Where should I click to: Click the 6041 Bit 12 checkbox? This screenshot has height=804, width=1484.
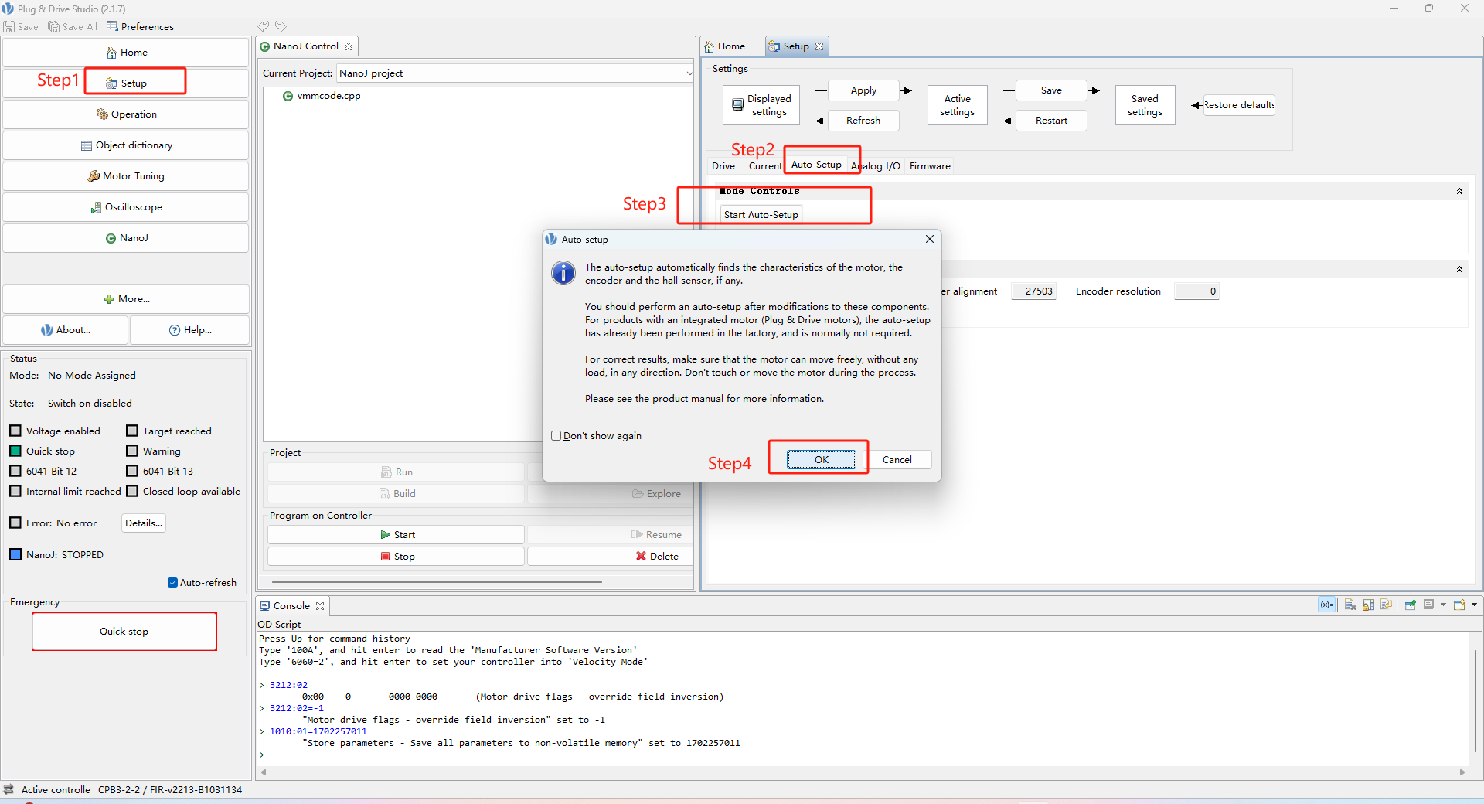pyautogui.click(x=15, y=471)
